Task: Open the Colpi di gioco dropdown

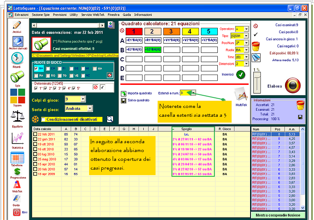Action: coord(83,99)
